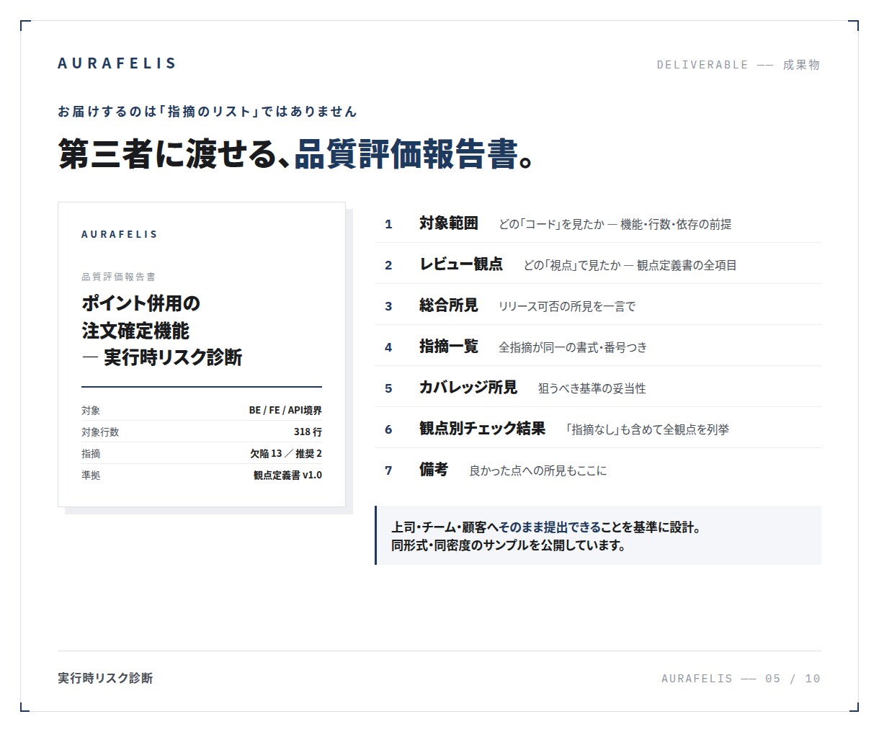The image size is (879, 732).
Task: Click the card title 'ポイント併用の注文確定機能'
Action: click(140, 317)
